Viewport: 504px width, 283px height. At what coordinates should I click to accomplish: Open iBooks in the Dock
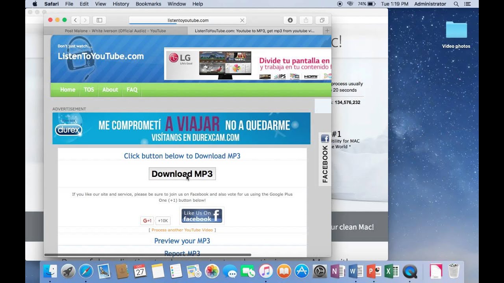(x=284, y=271)
